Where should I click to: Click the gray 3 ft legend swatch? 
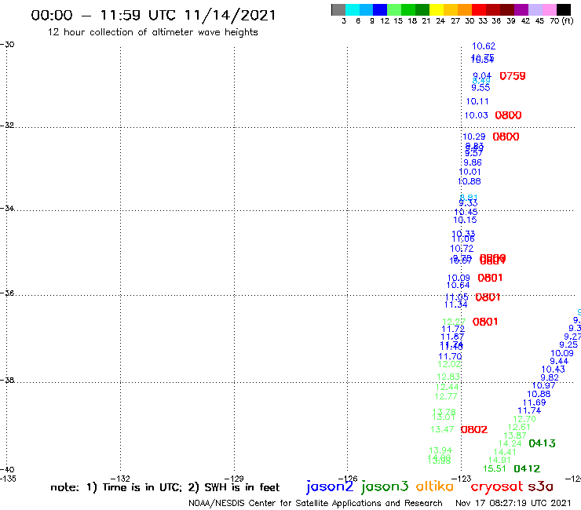coord(338,9)
